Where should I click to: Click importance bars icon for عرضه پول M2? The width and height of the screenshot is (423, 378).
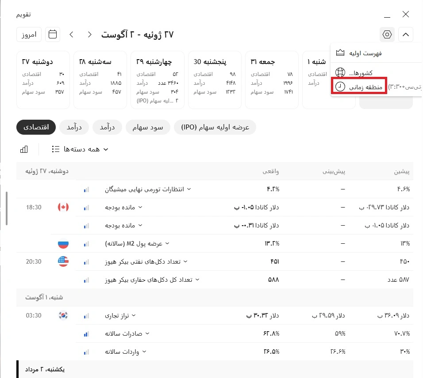pyautogui.click(x=86, y=244)
